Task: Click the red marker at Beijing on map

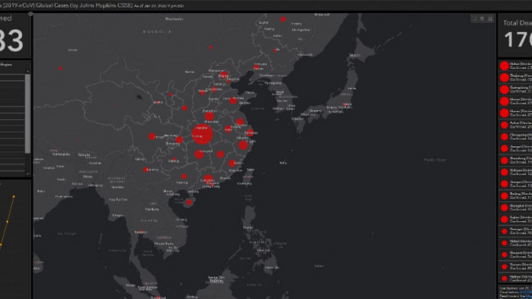Action: pyautogui.click(x=224, y=75)
